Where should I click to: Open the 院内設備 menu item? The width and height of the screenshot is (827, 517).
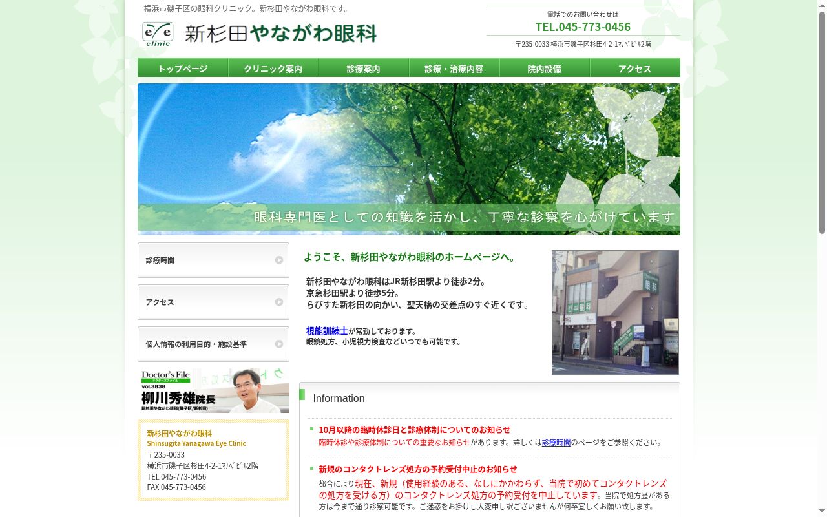click(545, 68)
